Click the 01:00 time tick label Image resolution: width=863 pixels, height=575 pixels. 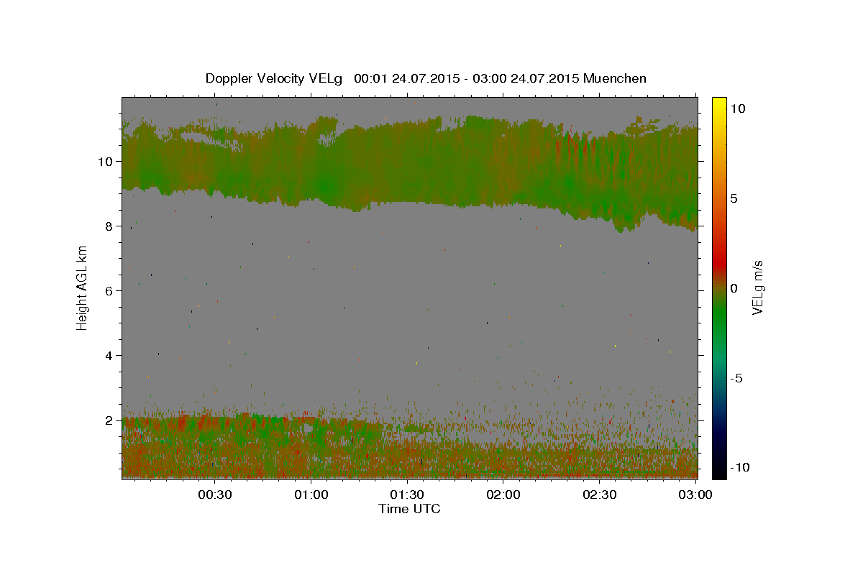(x=311, y=494)
